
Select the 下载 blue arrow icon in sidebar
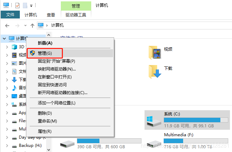tap(14, 80)
